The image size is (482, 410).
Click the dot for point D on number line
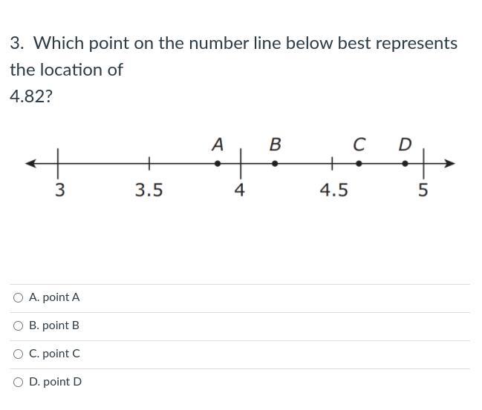[x=404, y=163]
